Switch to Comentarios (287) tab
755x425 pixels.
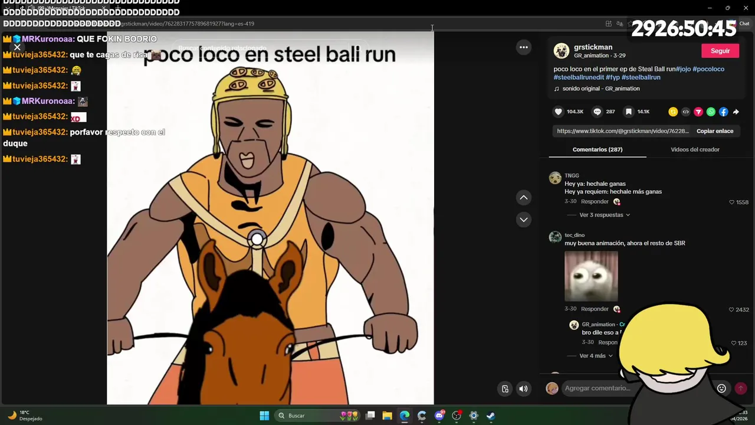(598, 149)
